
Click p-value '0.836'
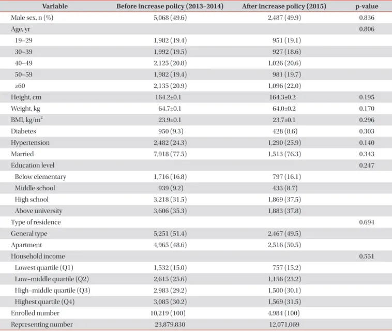click(x=367, y=18)
